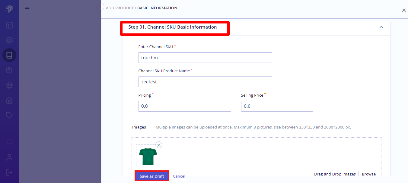Open the dashboard layout icon in sidebar
Viewport: 408px width, 183px height.
click(x=9, y=25)
